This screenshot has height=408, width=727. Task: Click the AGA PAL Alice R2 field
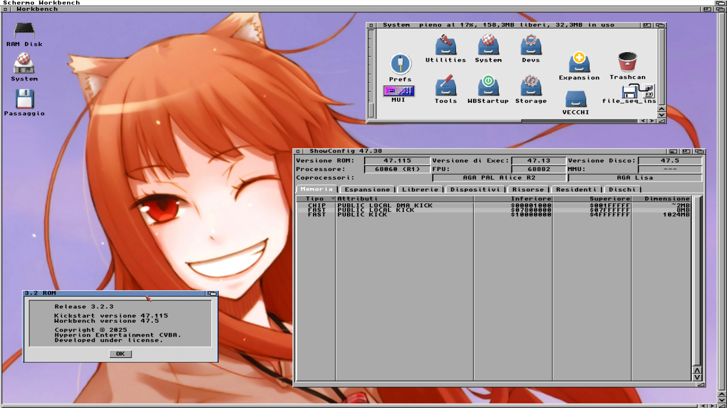(x=499, y=178)
